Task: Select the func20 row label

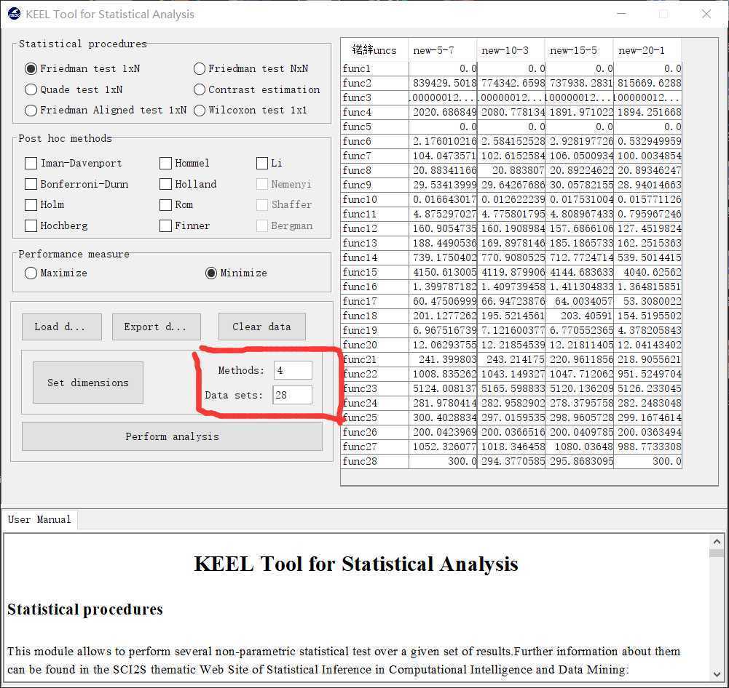Action: click(x=375, y=345)
